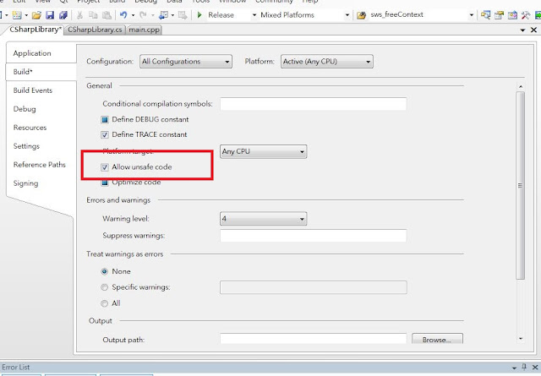The width and height of the screenshot is (541, 376).
Task: Click the Paste clipboard icon
Action: point(107,15)
